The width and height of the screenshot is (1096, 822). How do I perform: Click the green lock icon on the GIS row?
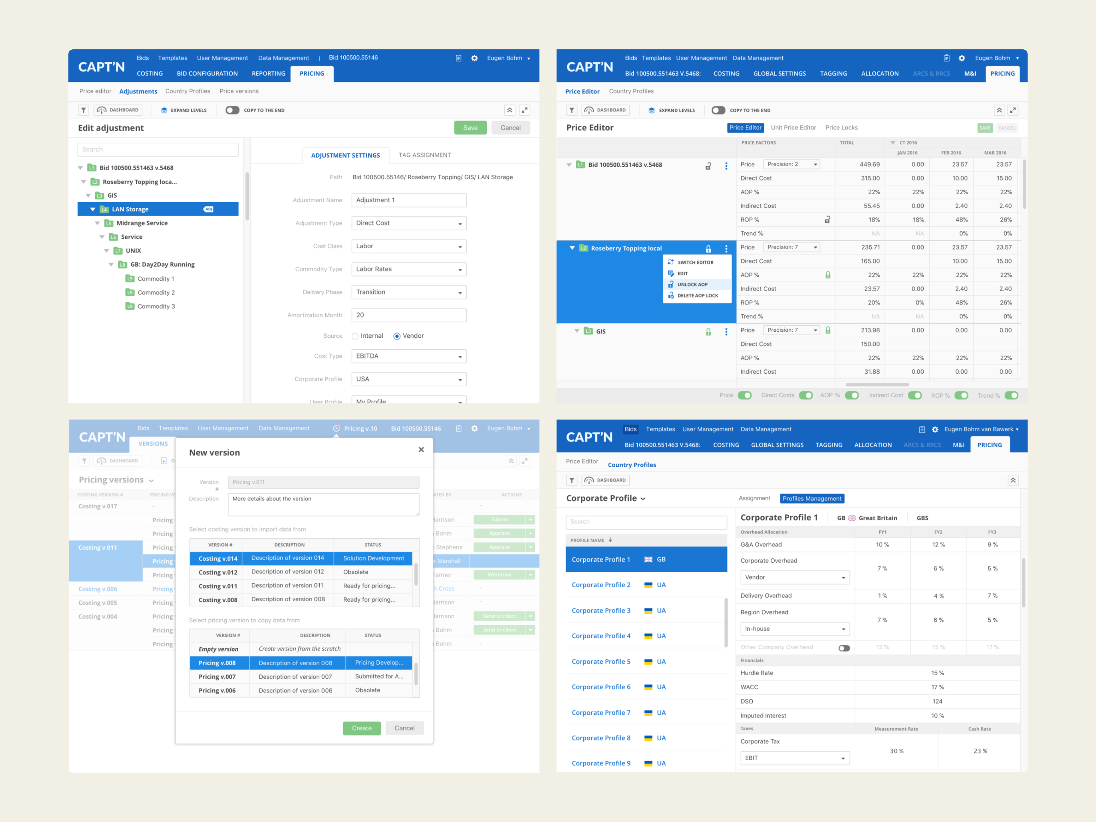pos(708,331)
